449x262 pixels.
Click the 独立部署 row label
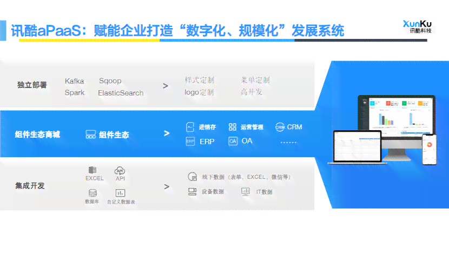click(x=32, y=85)
